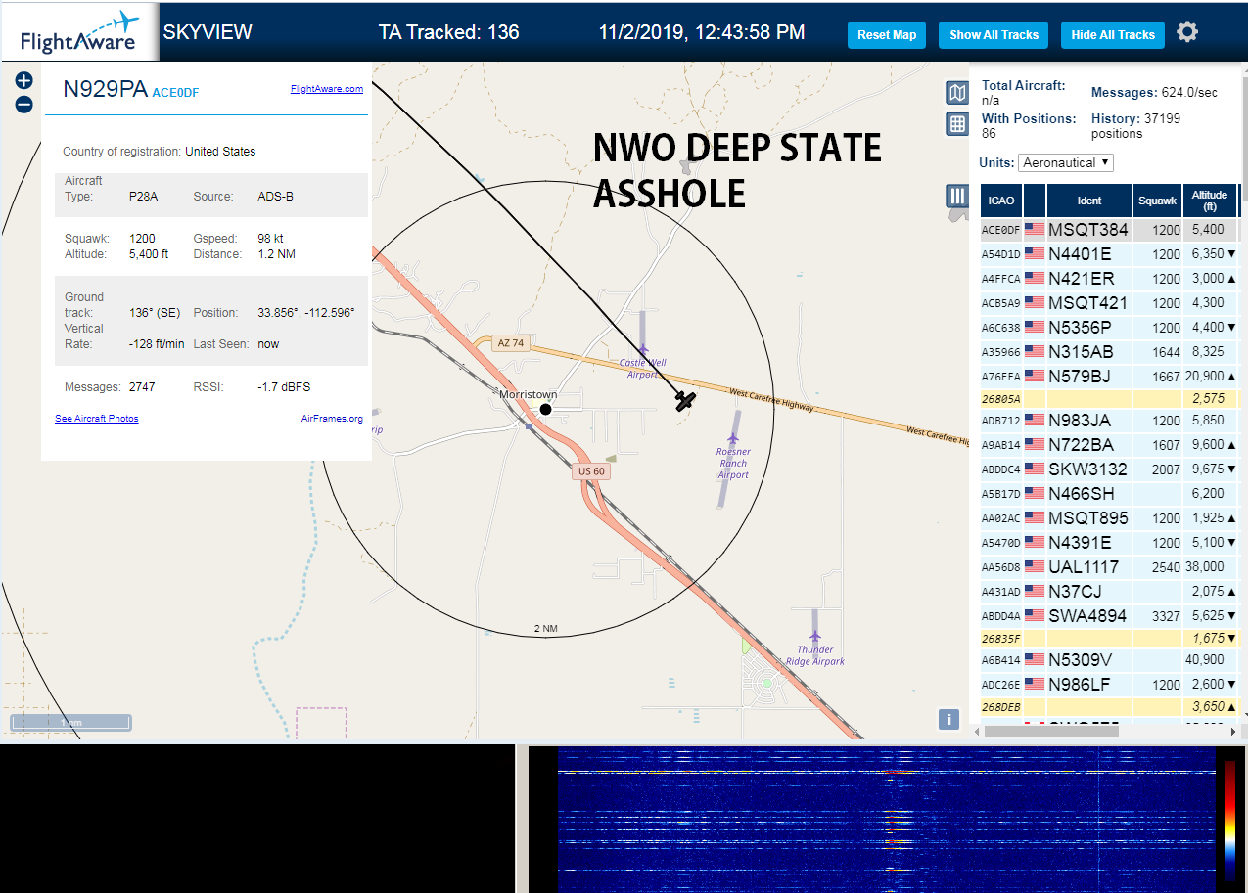Click the table scroll-left arrow
The height and width of the screenshot is (893, 1248).
click(977, 731)
